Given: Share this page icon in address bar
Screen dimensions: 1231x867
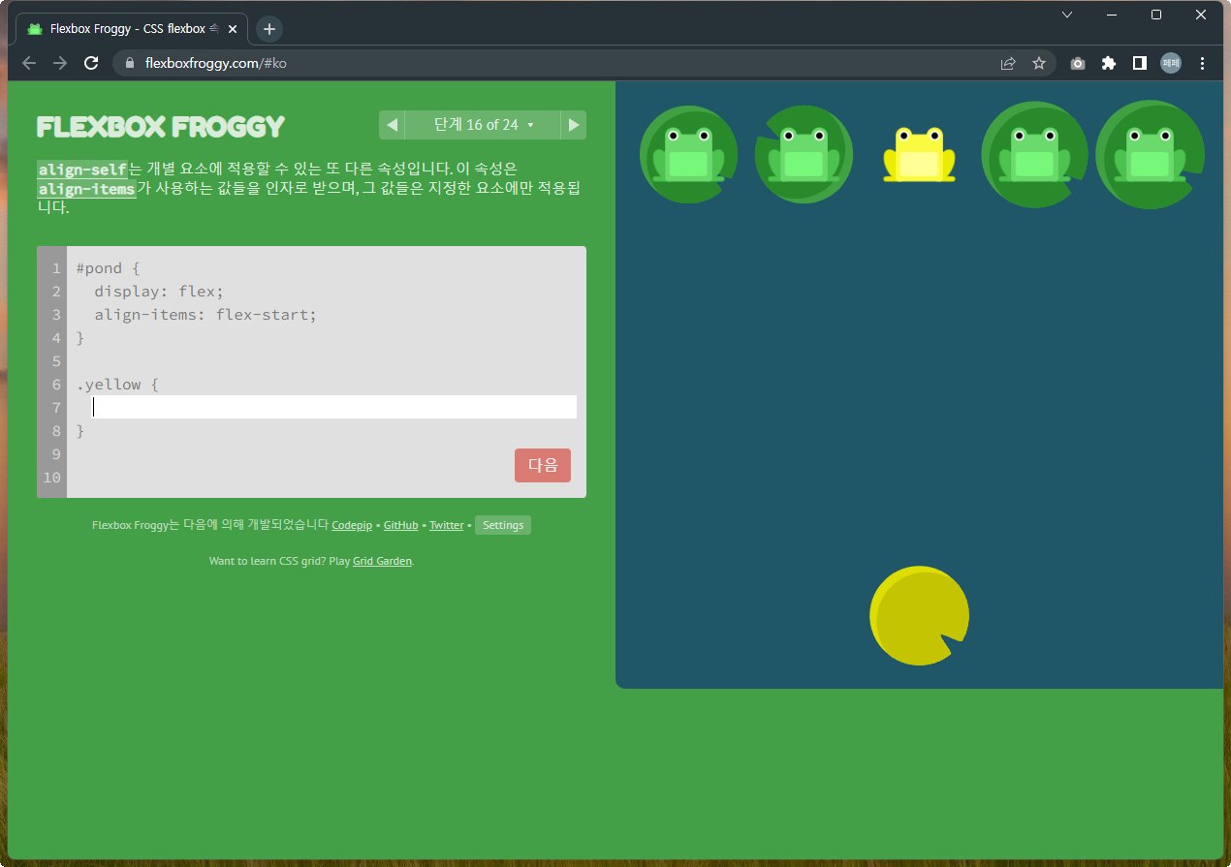Looking at the screenshot, I should [1008, 63].
